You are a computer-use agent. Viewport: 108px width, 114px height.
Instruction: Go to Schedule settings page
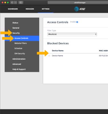18,48
